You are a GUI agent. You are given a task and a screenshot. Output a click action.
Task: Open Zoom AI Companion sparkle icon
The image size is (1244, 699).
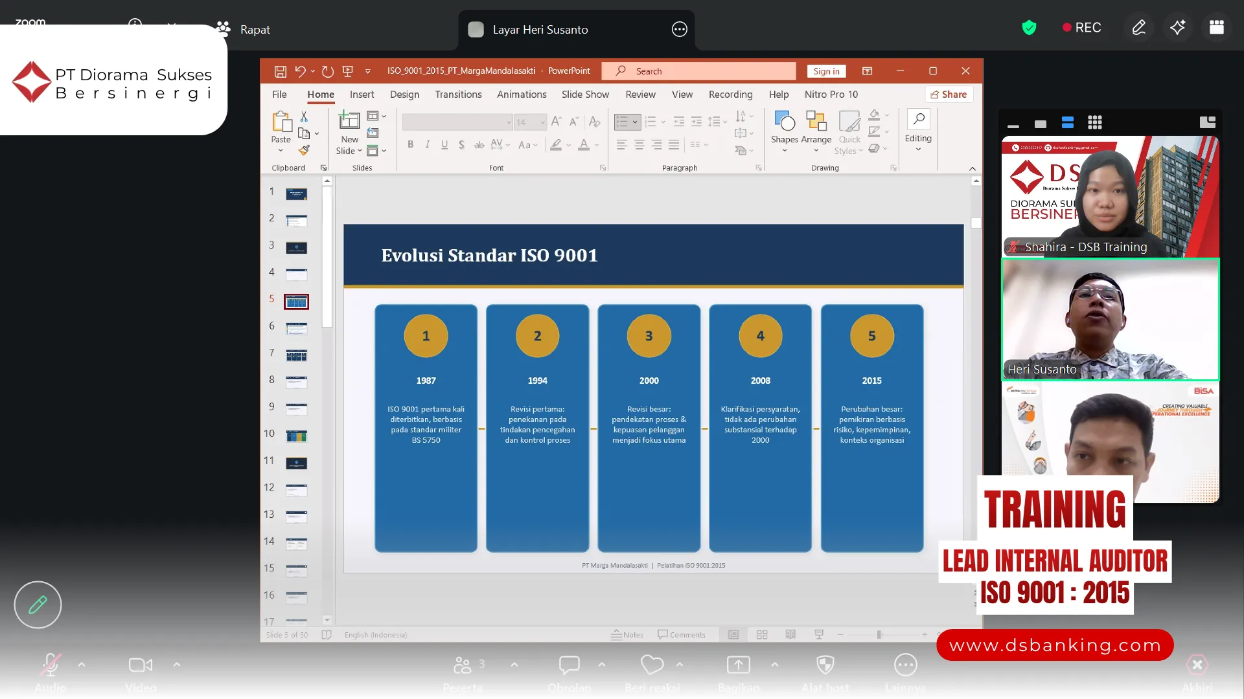[x=1178, y=28]
